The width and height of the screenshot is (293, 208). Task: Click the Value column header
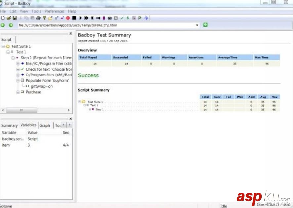33,133
